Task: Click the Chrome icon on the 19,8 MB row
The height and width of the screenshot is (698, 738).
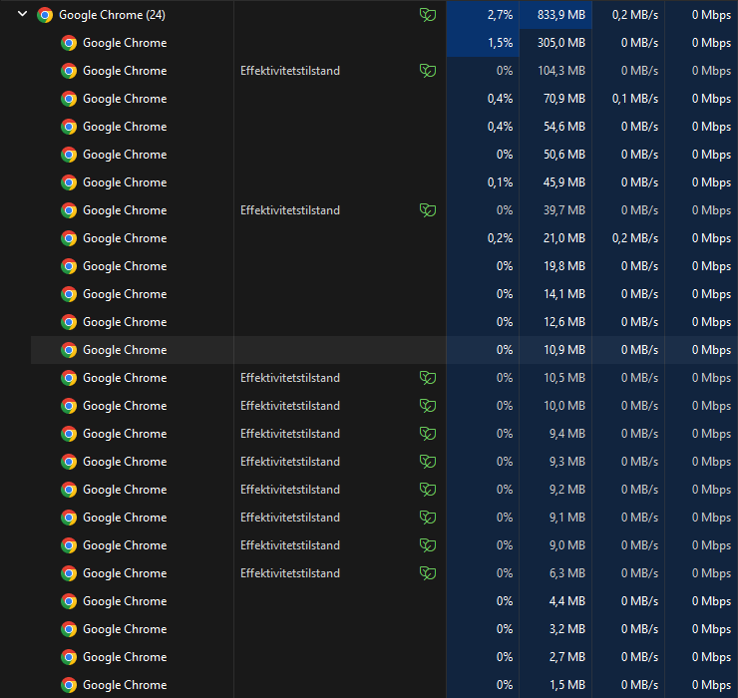Action: (x=69, y=266)
